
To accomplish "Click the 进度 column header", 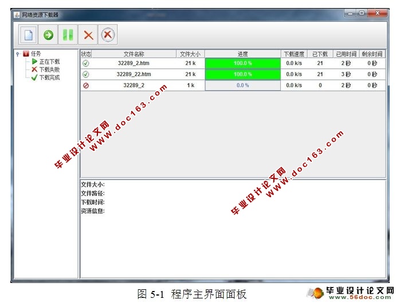I will coord(242,54).
